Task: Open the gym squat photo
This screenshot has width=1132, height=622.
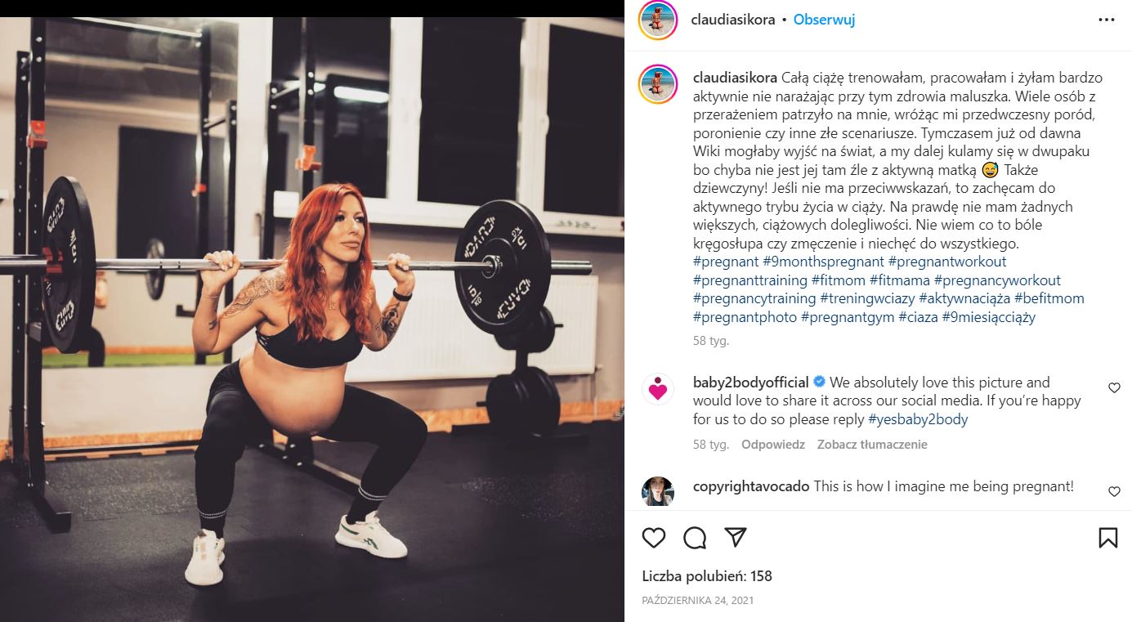Action: [x=312, y=320]
